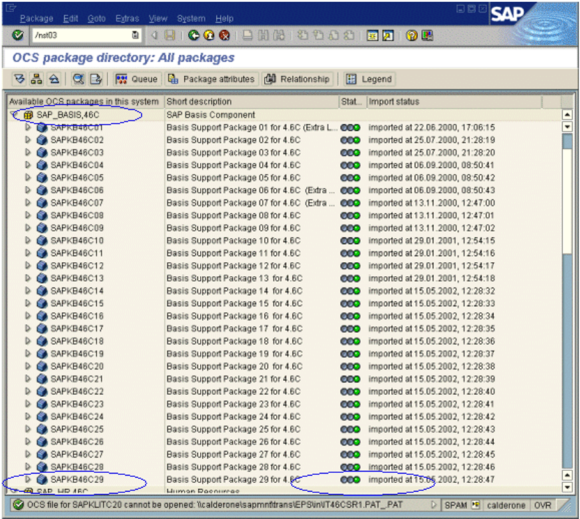Click the Create new session icon
Viewport: 580px width, 519px height.
point(372,35)
